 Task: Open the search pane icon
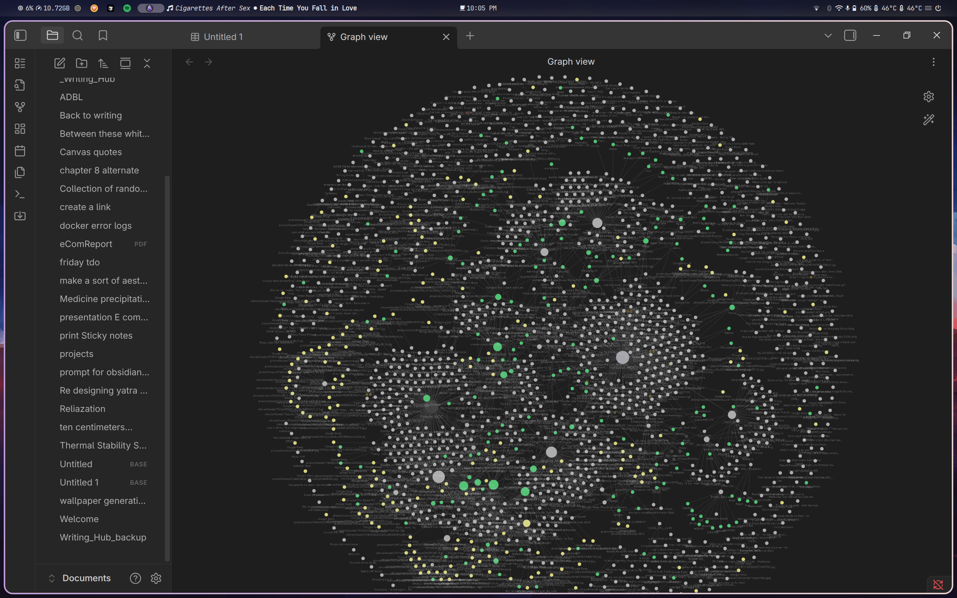[x=77, y=36]
